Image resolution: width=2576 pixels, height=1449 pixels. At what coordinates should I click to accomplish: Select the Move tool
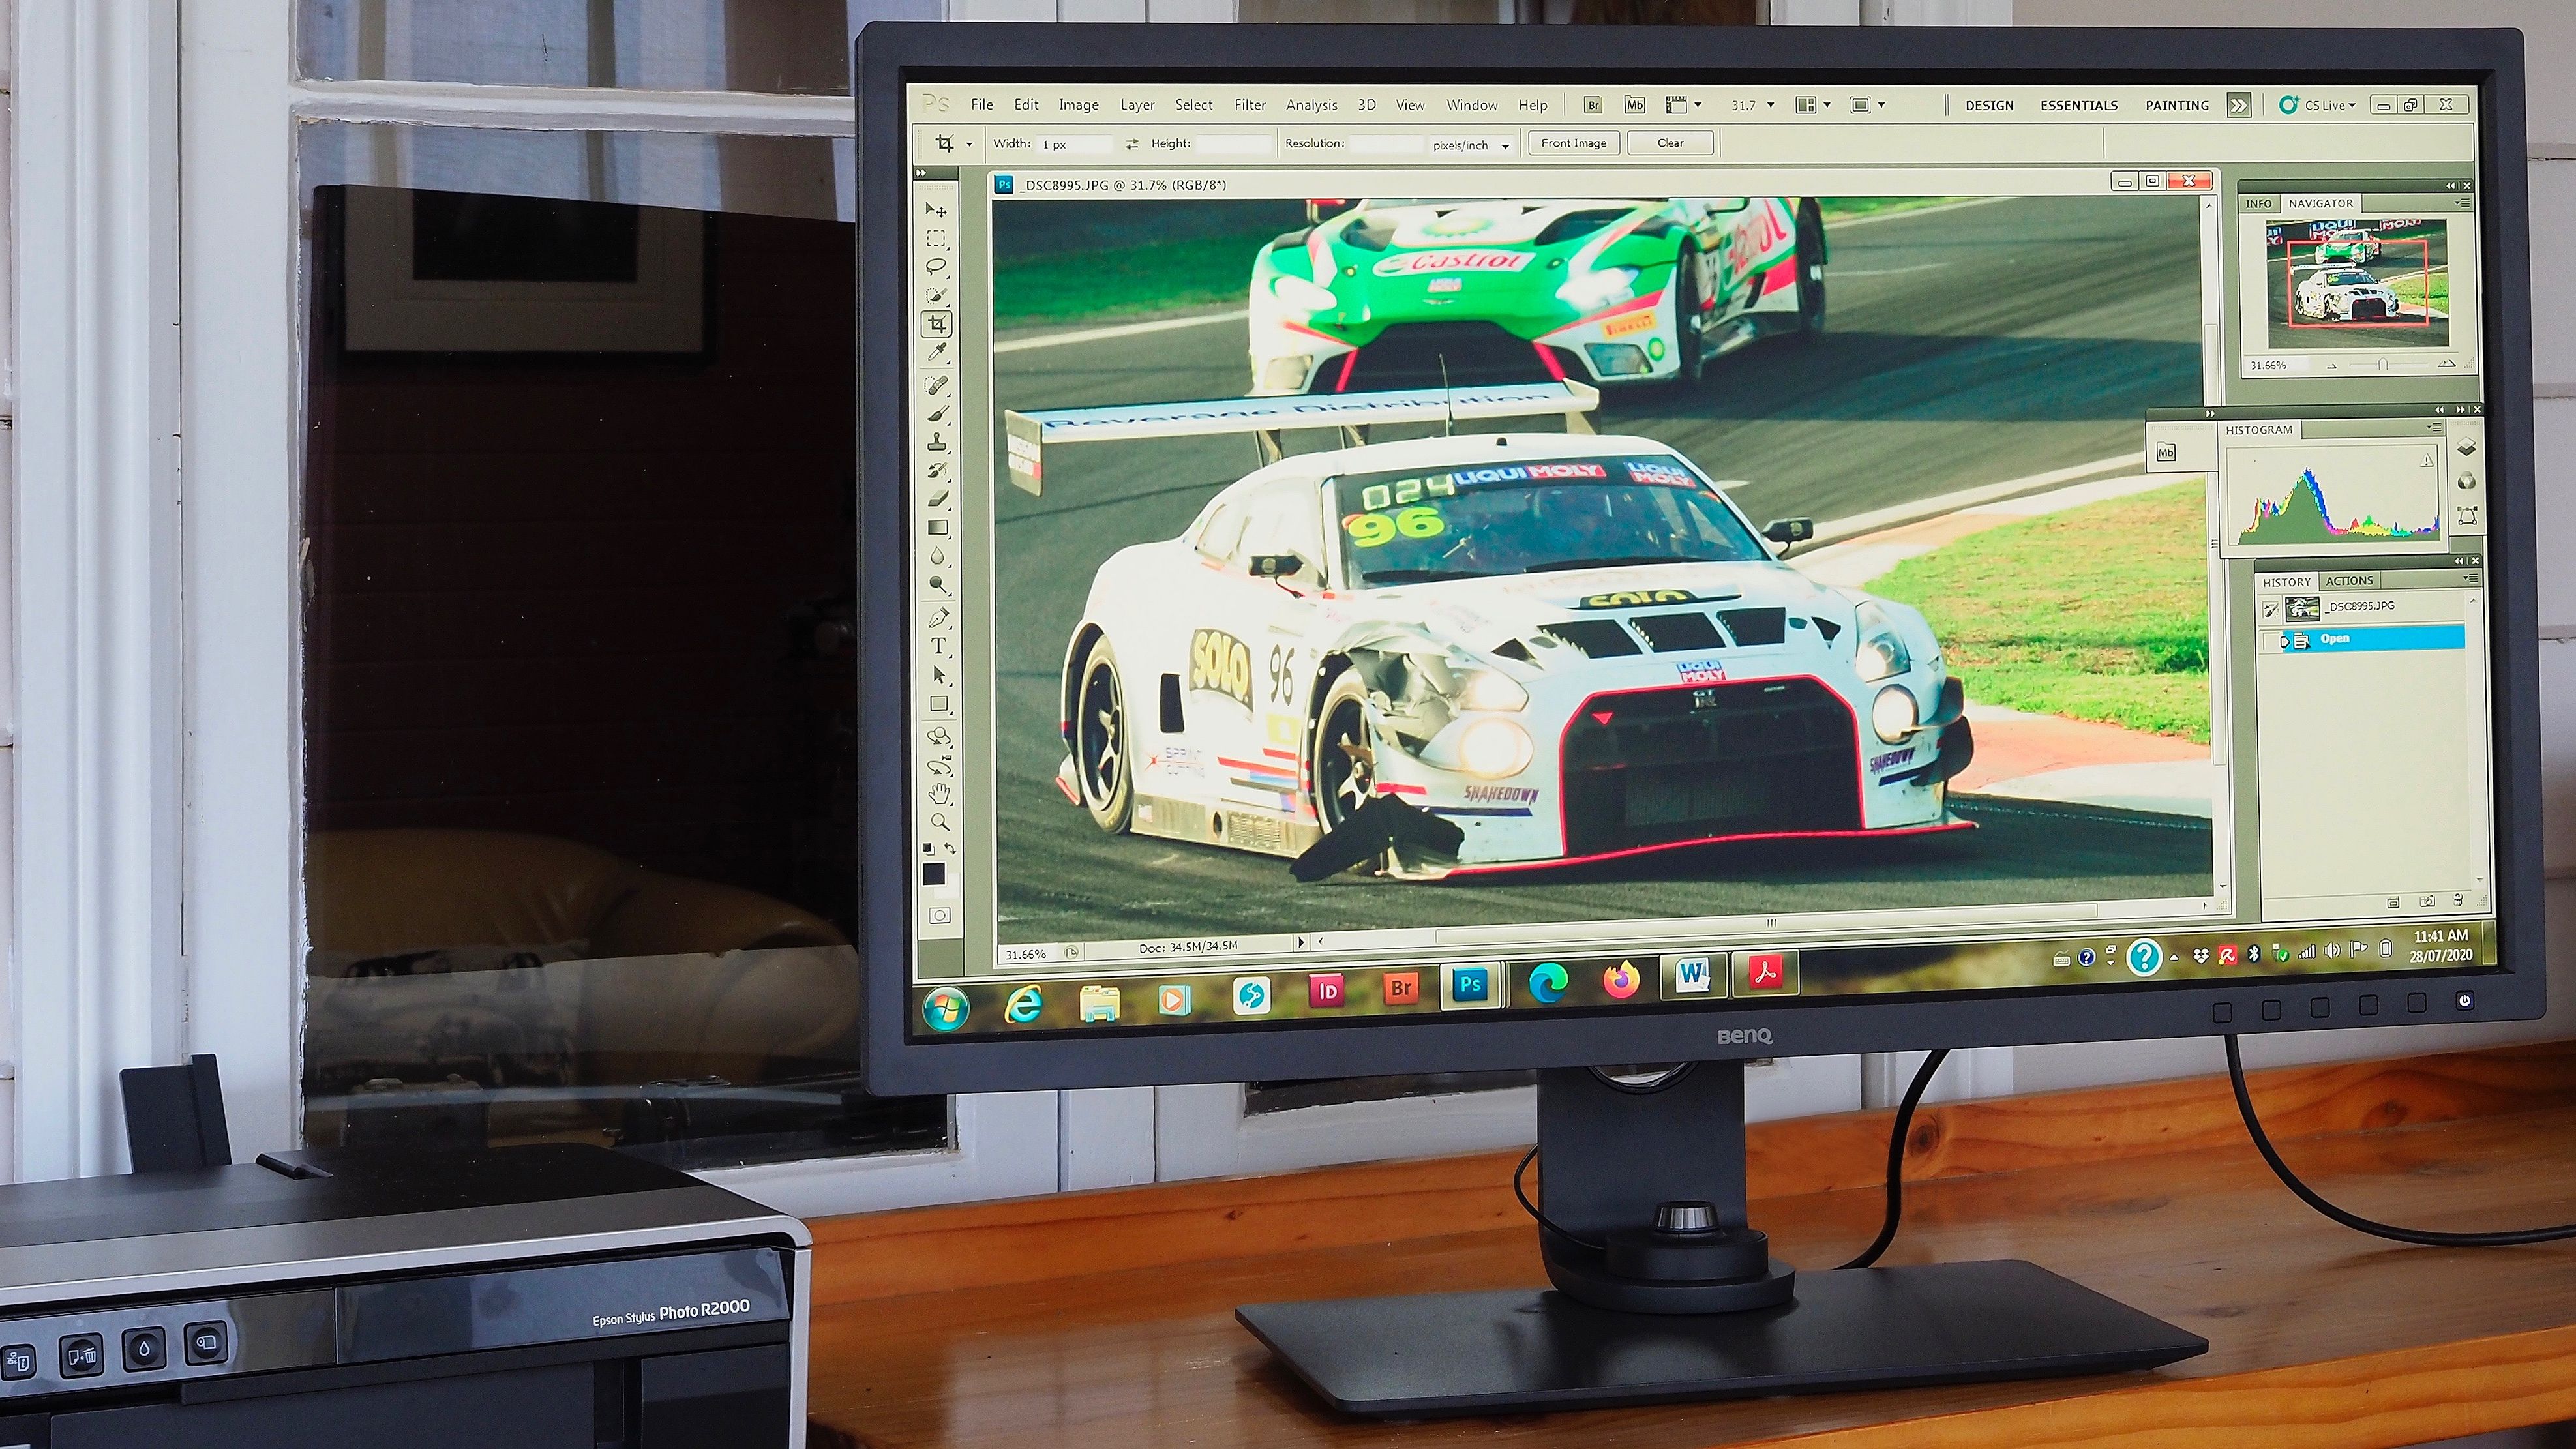(x=935, y=210)
